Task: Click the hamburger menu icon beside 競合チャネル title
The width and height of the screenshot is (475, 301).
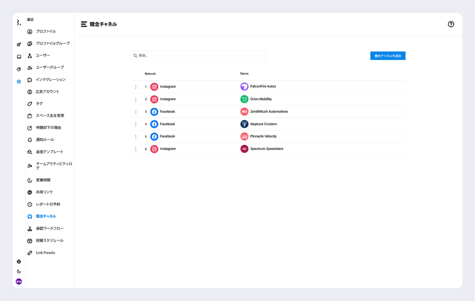Action: (x=84, y=24)
